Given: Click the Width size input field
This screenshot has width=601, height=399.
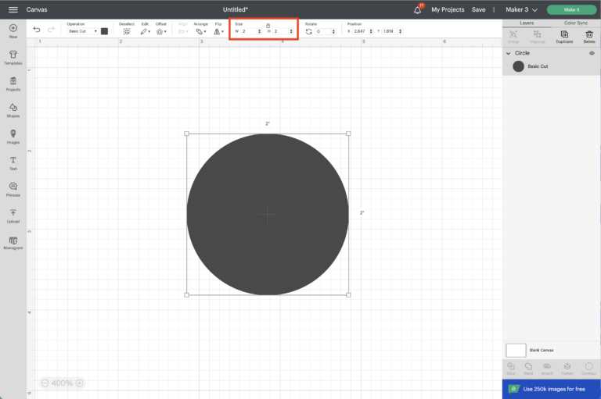Looking at the screenshot, I should pyautogui.click(x=248, y=31).
